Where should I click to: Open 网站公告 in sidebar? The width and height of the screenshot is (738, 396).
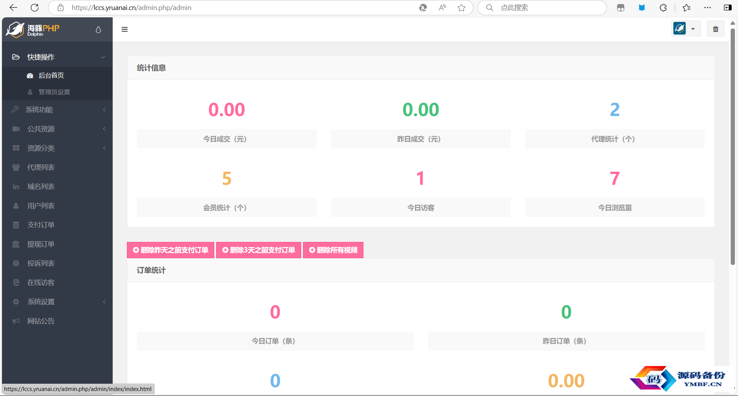[57, 321]
